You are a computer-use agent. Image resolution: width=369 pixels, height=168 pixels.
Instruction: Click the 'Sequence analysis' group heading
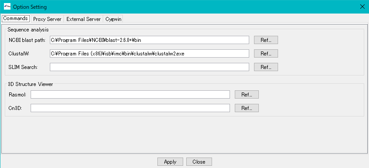click(x=28, y=30)
